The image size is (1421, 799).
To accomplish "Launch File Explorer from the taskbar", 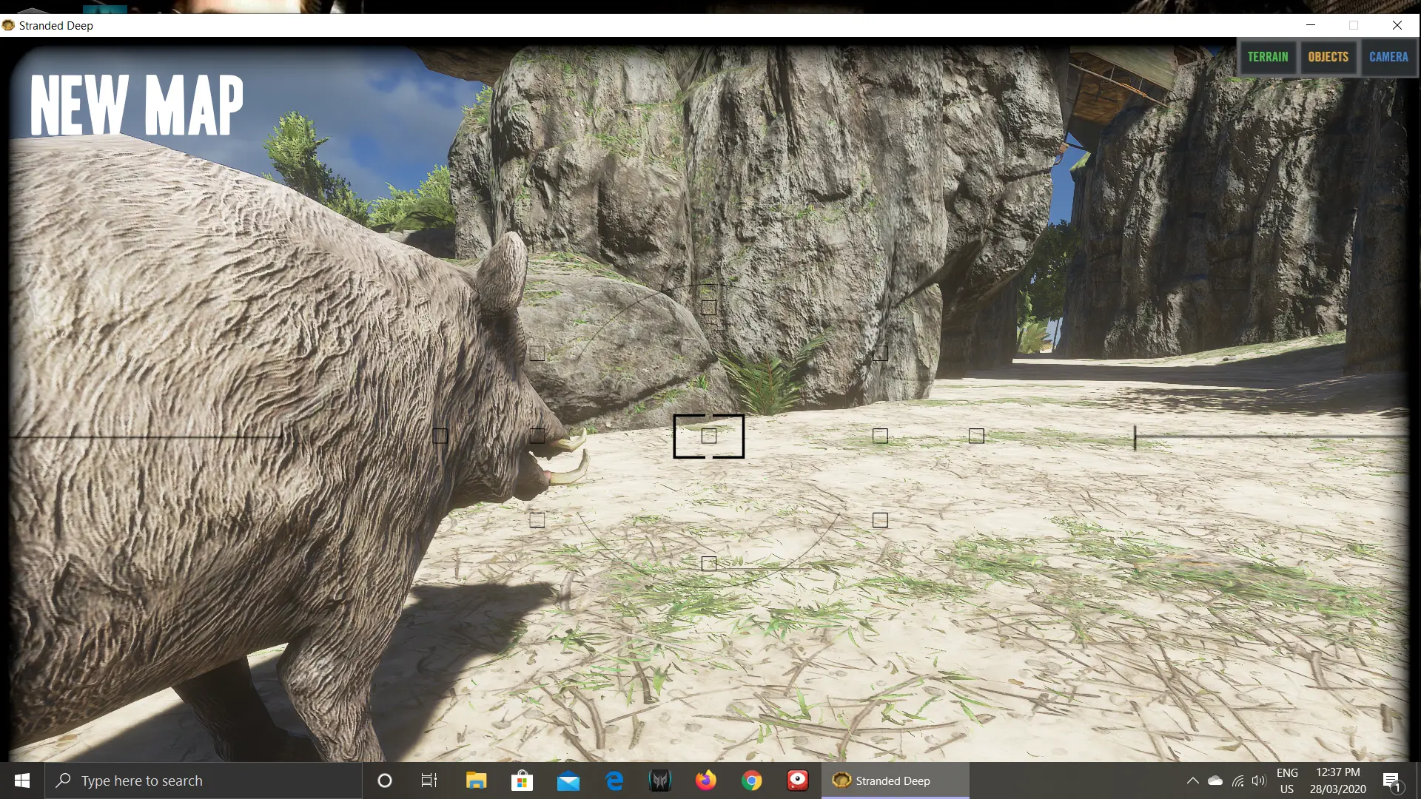I will tap(476, 781).
